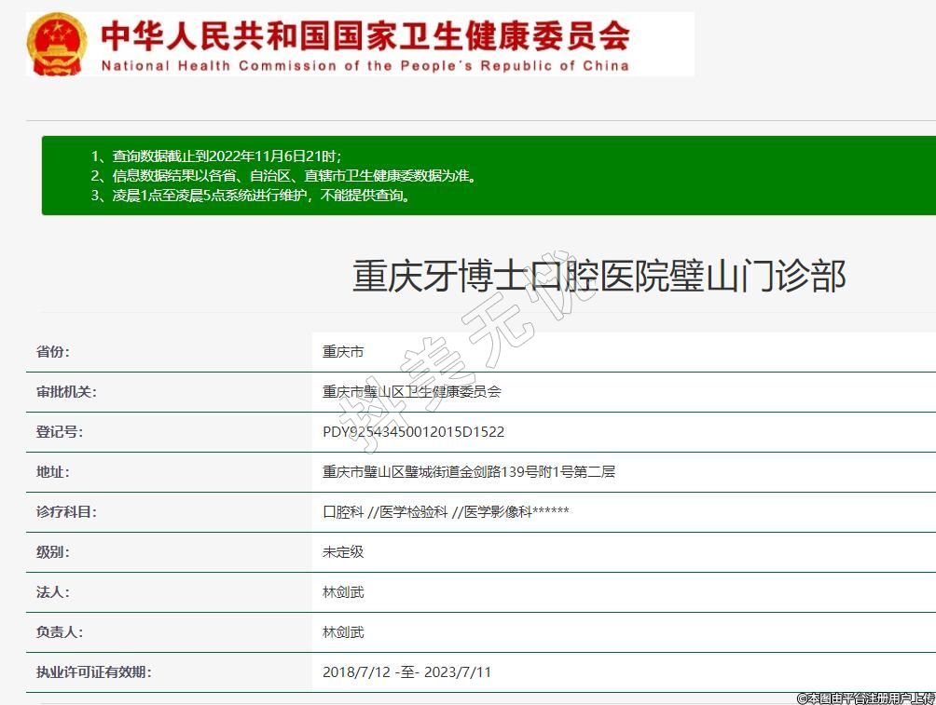Click the Chinese commission title 中华人民共和国国家卫生健康委员会
Viewport: 936px width, 705px height.
point(365,35)
